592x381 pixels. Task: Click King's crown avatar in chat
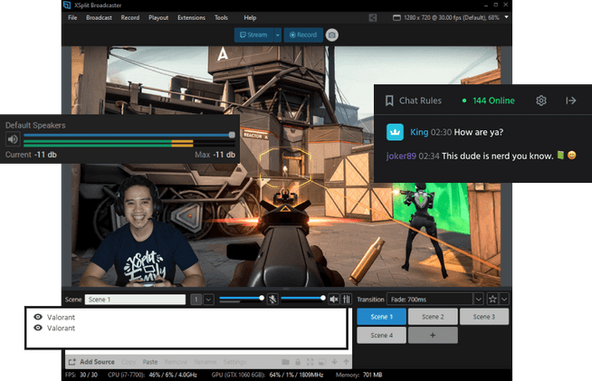tap(395, 132)
